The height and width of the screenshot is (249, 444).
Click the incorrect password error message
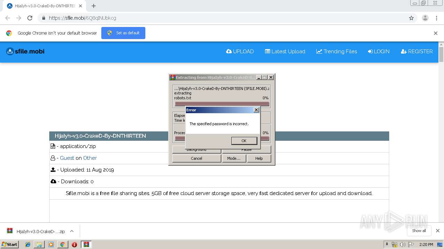(219, 124)
